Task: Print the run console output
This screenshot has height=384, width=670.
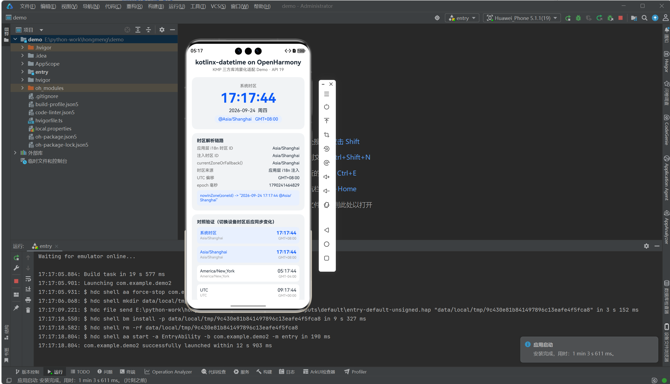Action: click(28, 300)
